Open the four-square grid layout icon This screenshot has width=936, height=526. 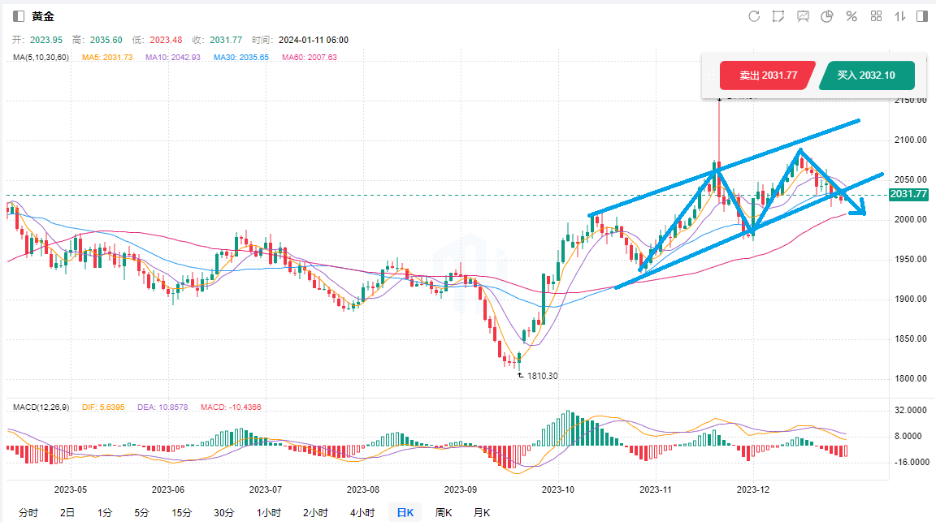click(876, 16)
